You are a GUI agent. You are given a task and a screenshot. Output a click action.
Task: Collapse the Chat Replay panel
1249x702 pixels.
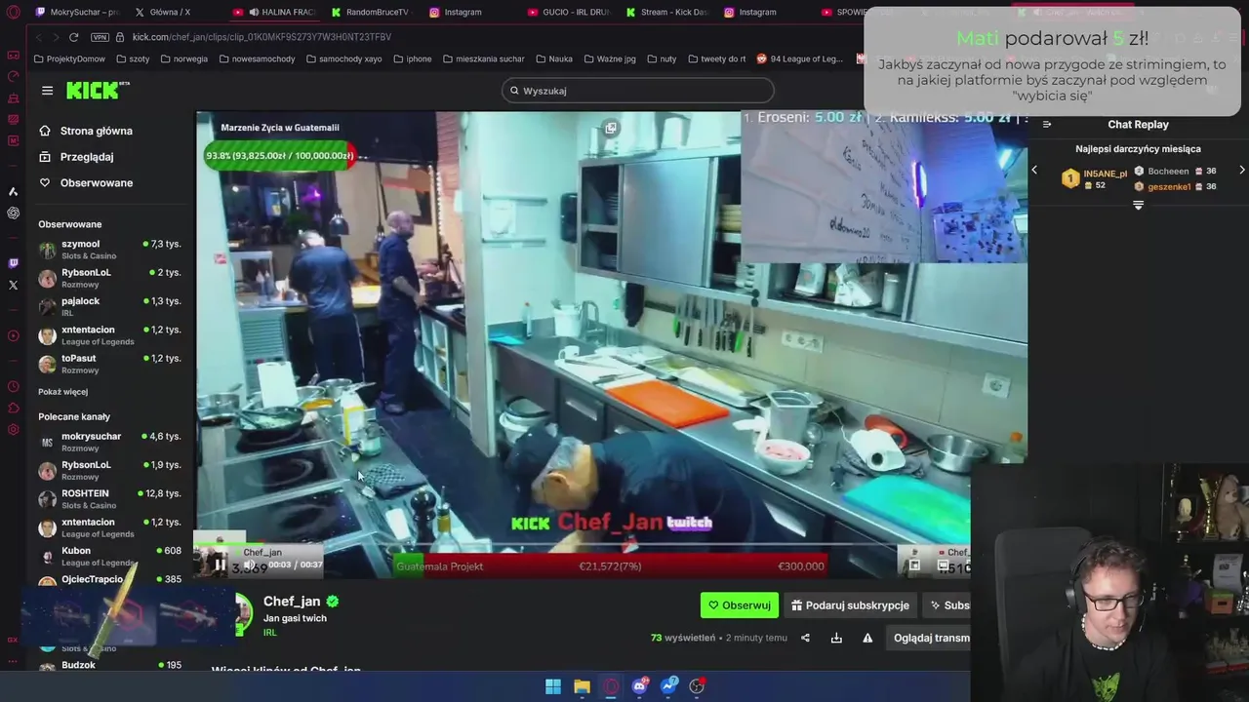point(1047,124)
